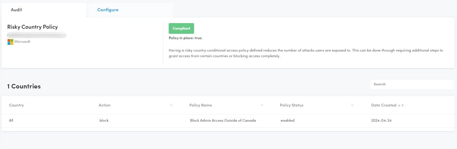
Task: Click the green Compliant badge
Action: pos(181,29)
